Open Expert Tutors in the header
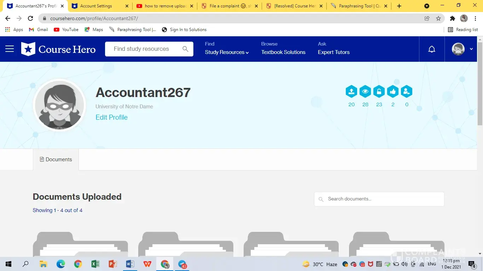 coord(334,52)
